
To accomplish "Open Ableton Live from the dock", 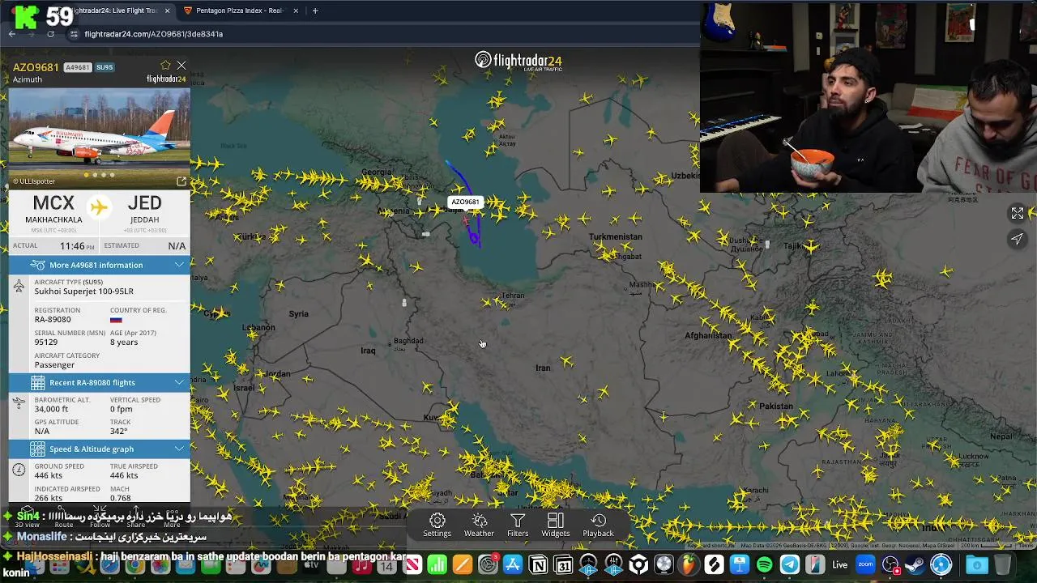I will (840, 564).
